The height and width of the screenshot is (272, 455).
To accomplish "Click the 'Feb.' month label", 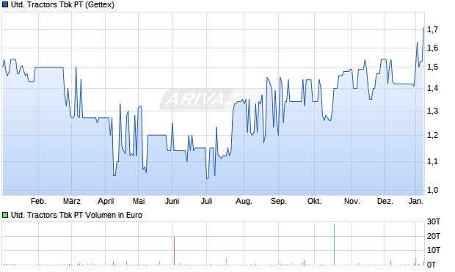I will tap(38, 201).
